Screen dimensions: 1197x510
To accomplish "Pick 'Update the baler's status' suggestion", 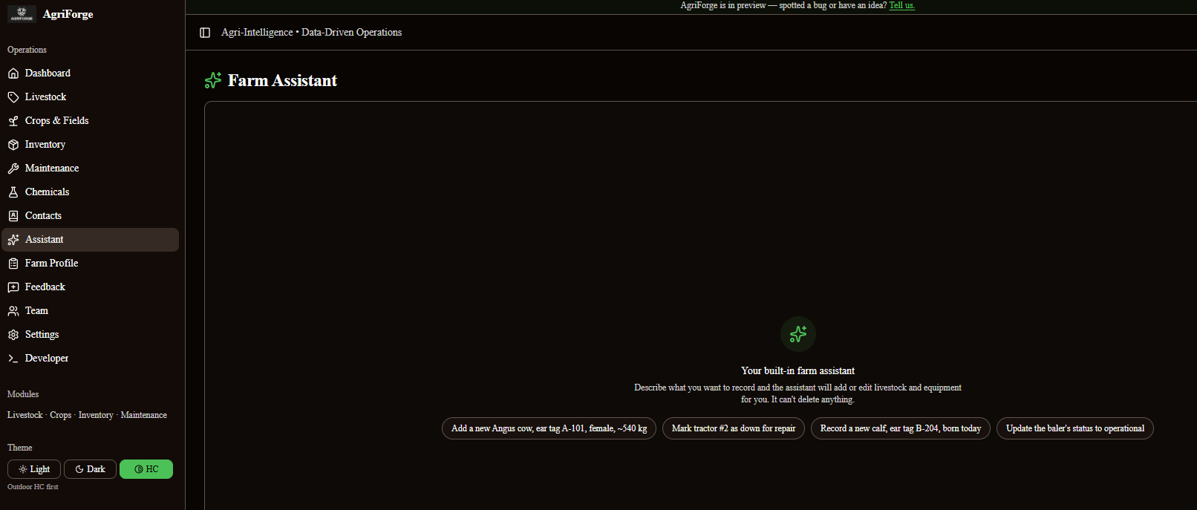I will [x=1075, y=428].
